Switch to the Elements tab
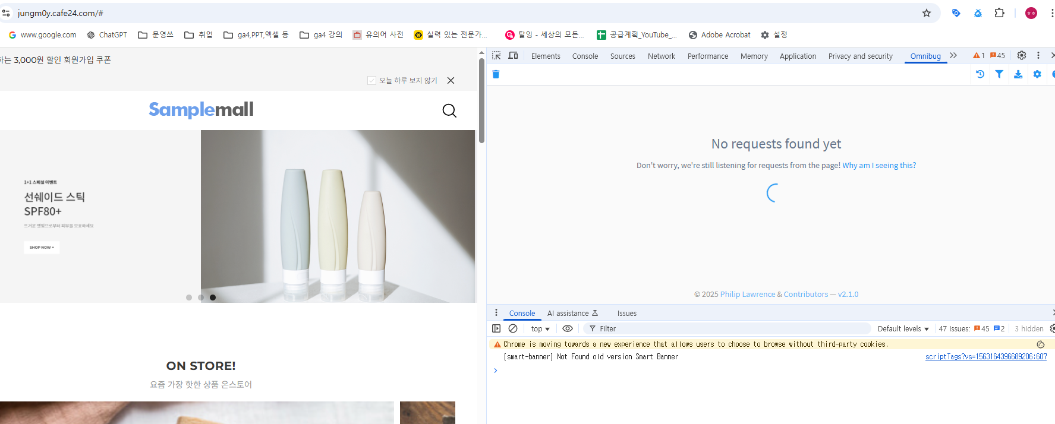1055x424 pixels. click(546, 56)
